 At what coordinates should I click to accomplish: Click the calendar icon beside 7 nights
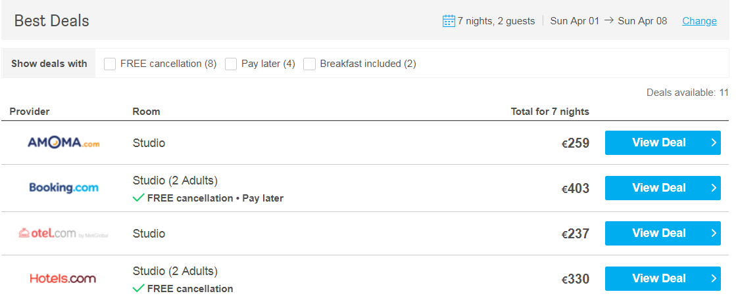point(449,20)
